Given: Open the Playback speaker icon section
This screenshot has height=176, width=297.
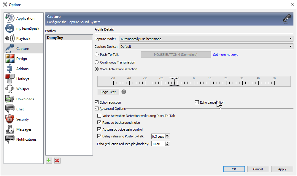Looking at the screenshot, I should [x=9, y=39].
